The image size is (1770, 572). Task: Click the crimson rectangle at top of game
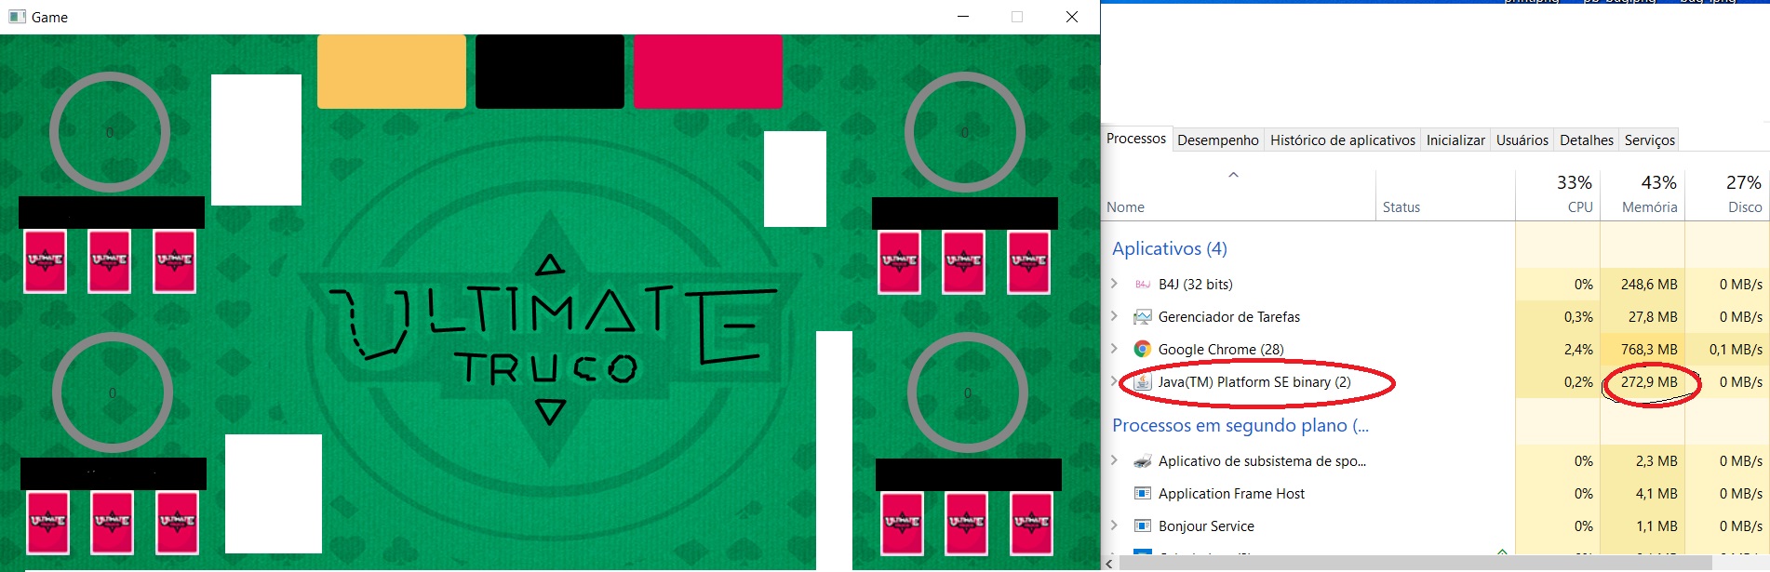tap(707, 72)
